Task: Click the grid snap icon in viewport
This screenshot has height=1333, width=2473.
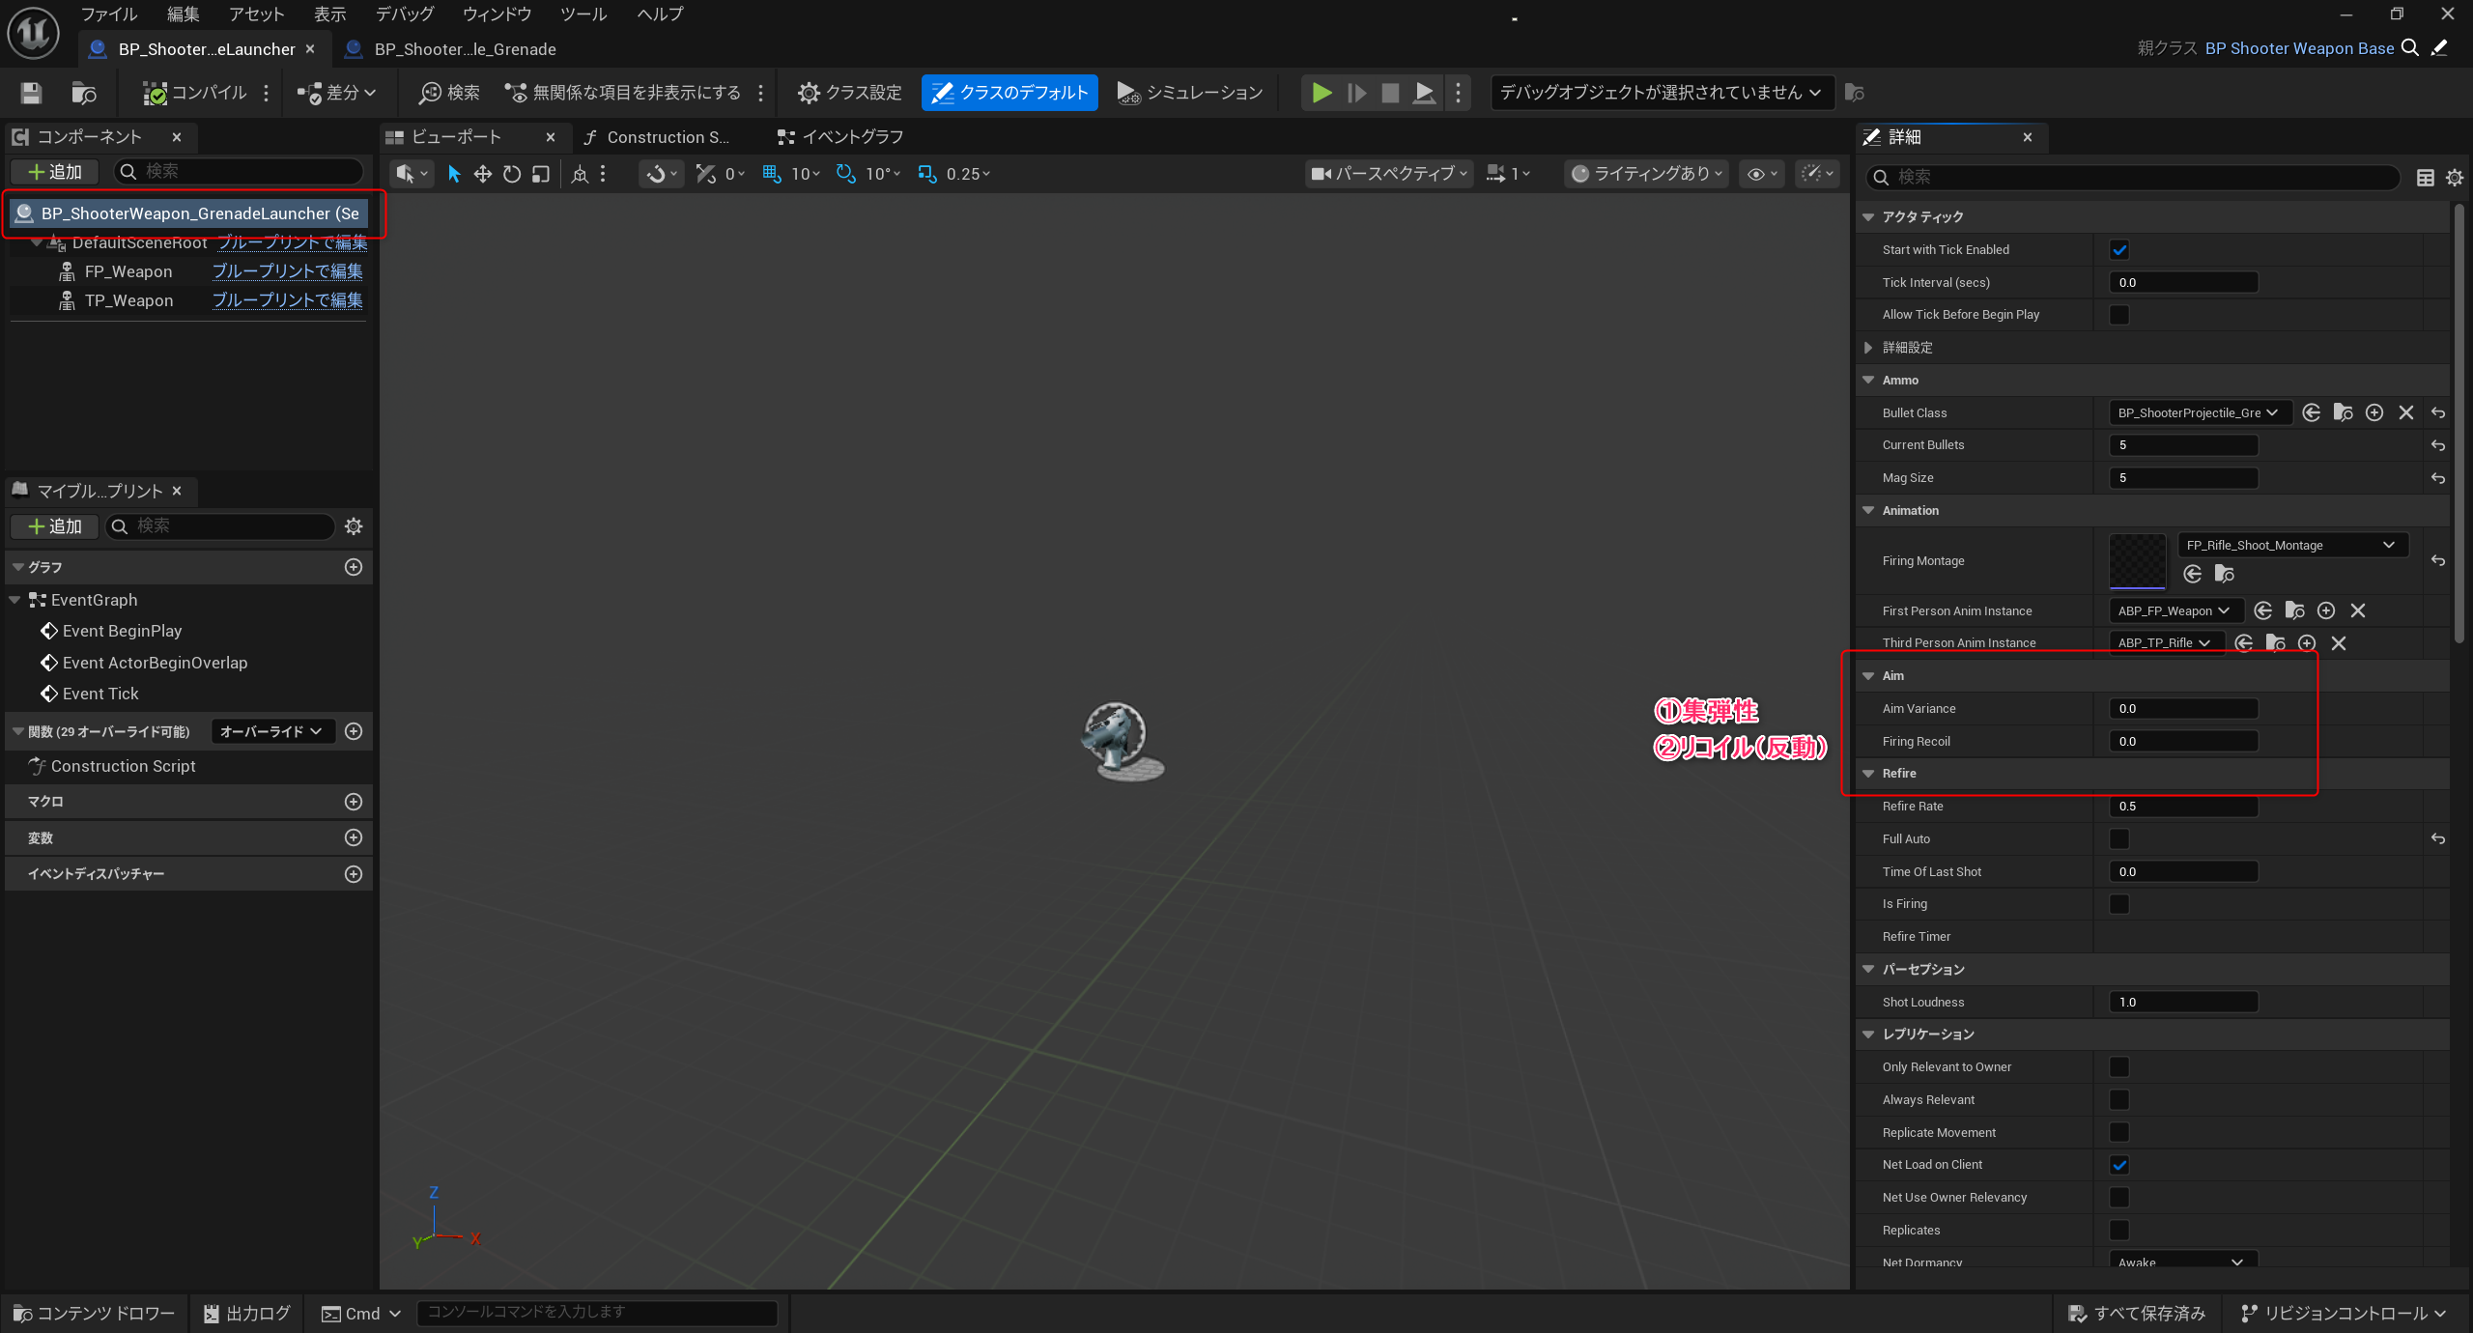Action: click(x=771, y=174)
